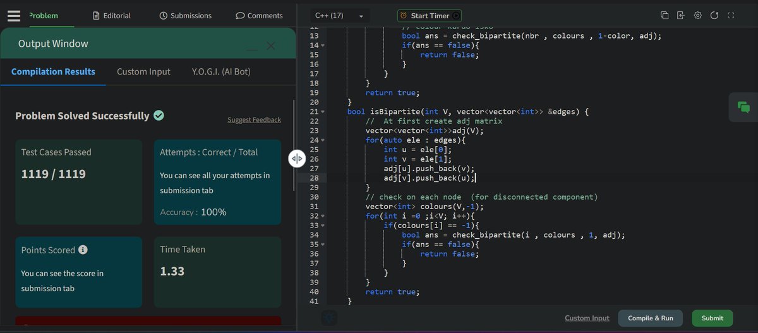This screenshot has width=758, height=333.
Task: Open the hamburger menu
Action: coord(14,15)
